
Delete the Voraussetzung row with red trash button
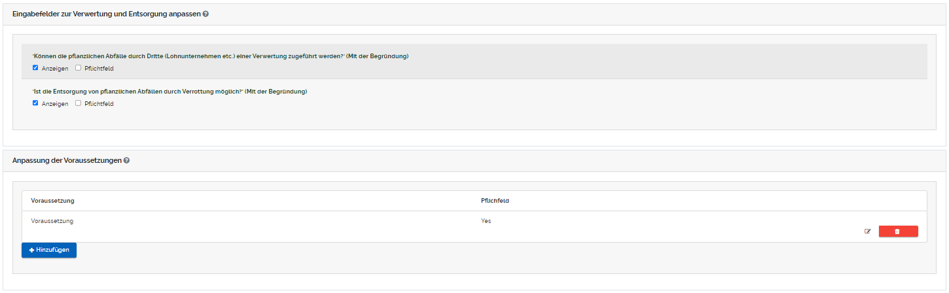898,231
